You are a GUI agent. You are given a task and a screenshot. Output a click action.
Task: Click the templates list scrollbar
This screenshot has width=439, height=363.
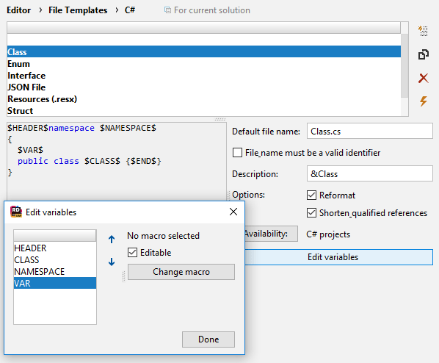tap(404, 66)
